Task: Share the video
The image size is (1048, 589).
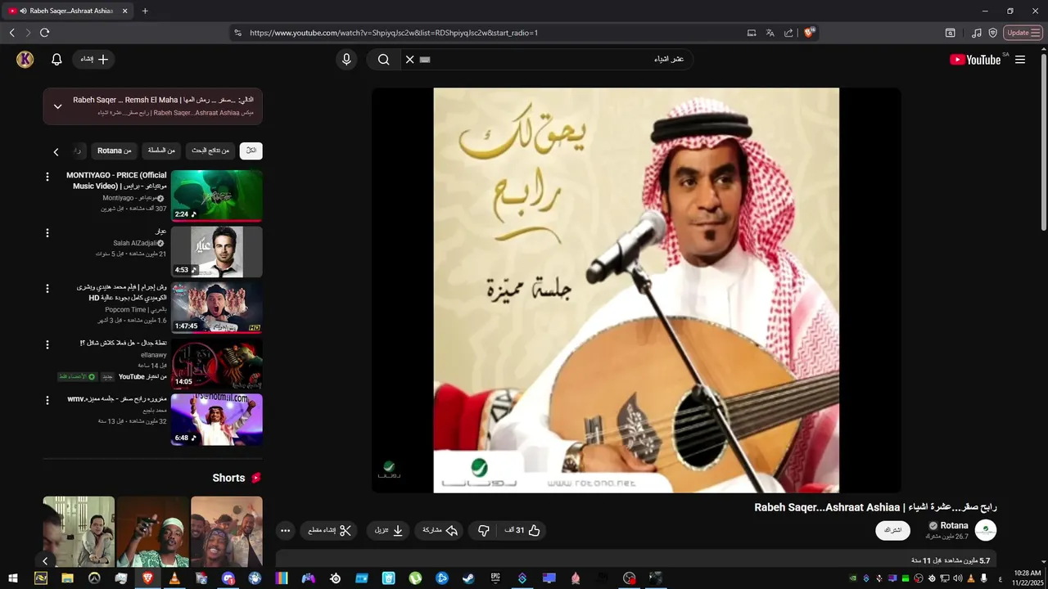Action: 440,530
